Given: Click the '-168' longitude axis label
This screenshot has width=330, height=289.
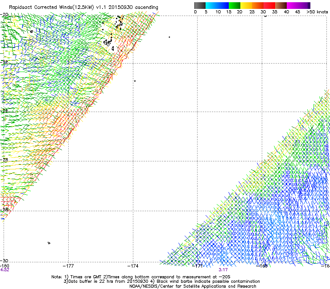Looking at the screenshot, I should click(x=262, y=266).
